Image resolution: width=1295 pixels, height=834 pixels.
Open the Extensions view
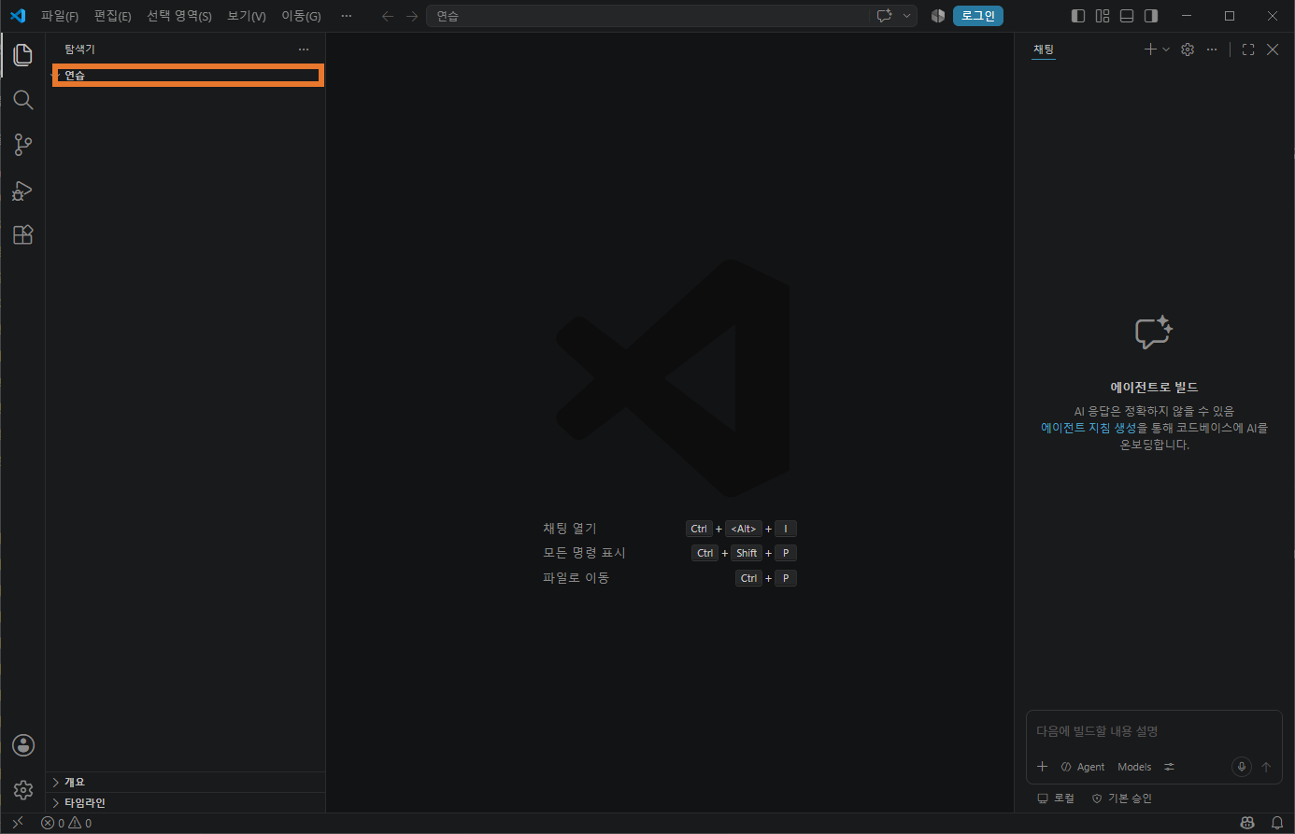(x=23, y=235)
